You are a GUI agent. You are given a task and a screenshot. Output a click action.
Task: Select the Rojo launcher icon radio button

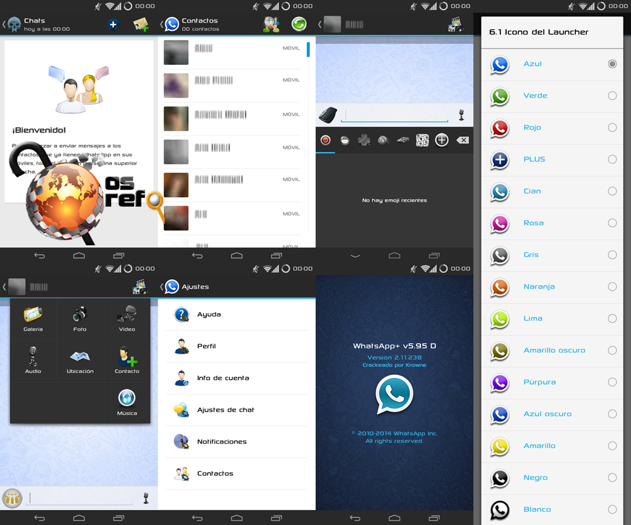point(612,127)
